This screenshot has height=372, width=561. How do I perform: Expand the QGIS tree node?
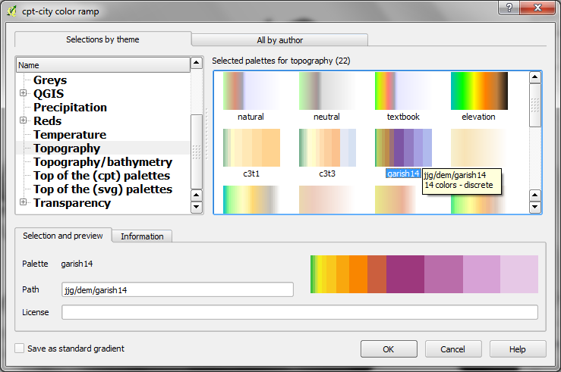click(x=24, y=94)
